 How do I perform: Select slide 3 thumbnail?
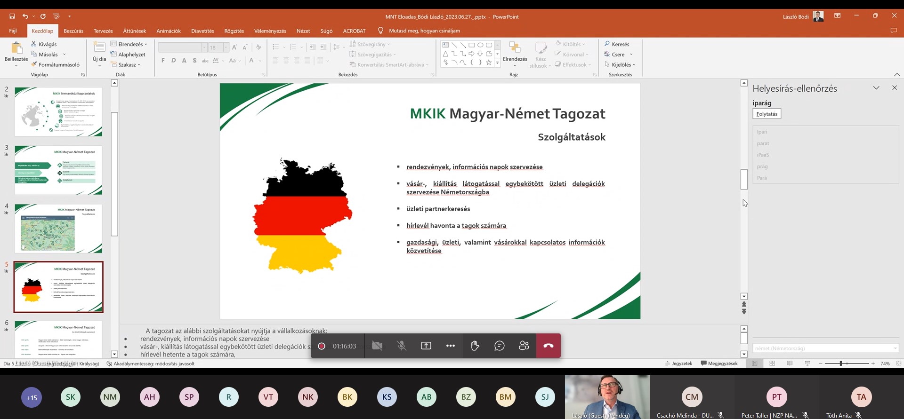(58, 170)
